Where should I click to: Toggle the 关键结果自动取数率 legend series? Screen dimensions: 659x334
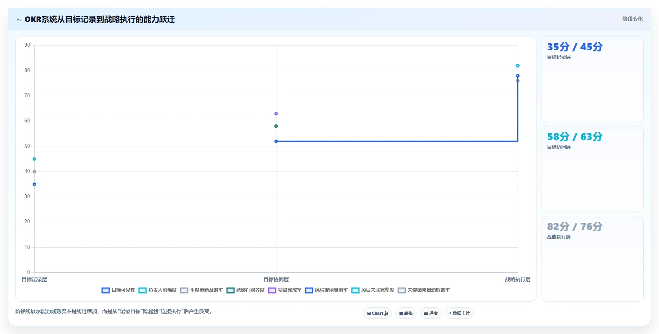(x=424, y=290)
